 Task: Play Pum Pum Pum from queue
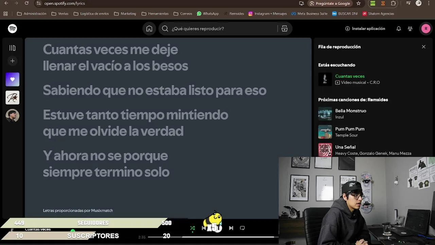coord(350,129)
